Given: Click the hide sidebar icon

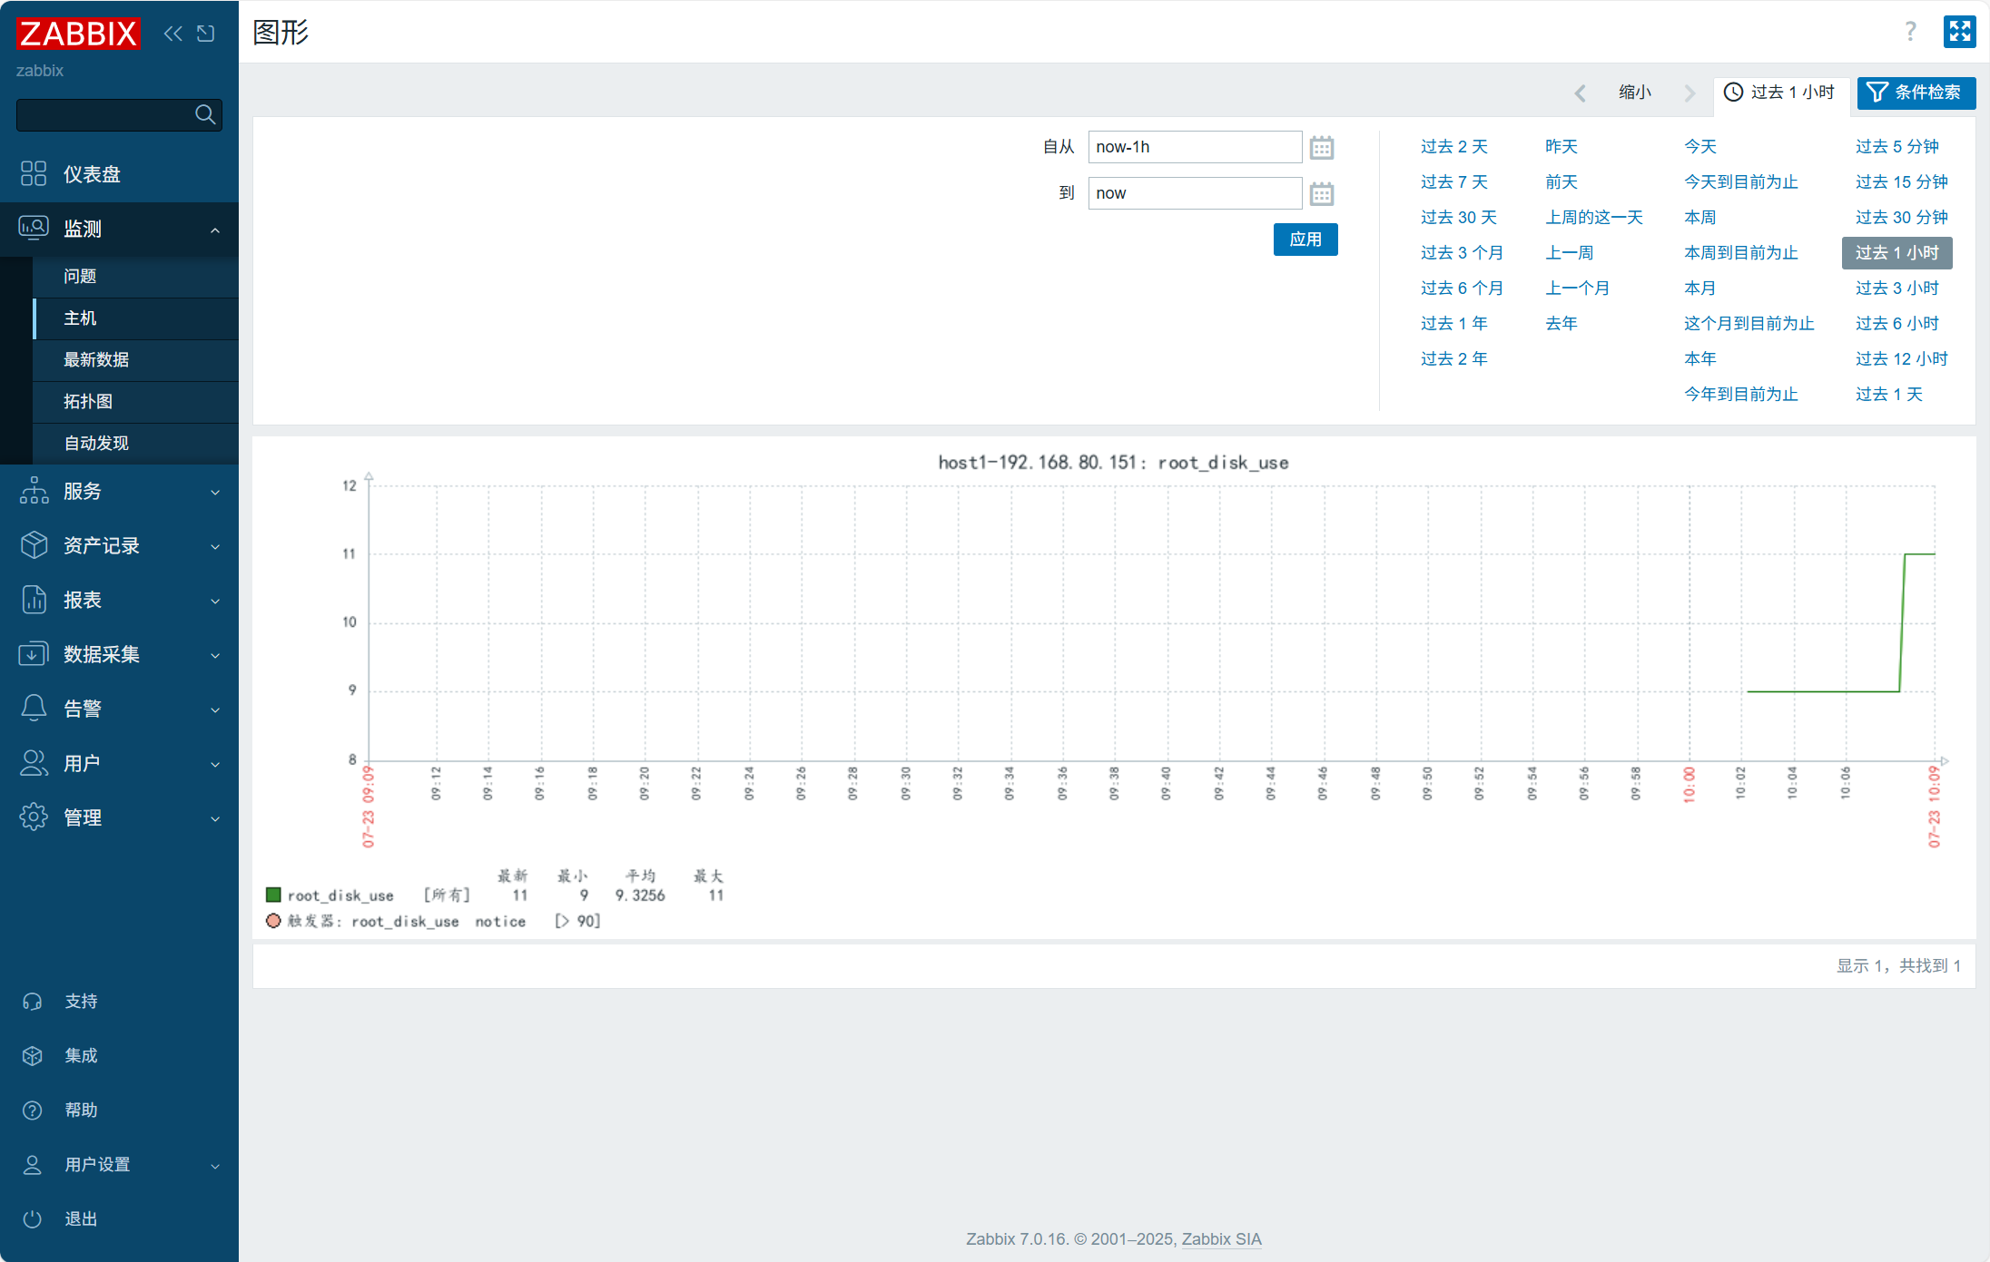Looking at the screenshot, I should pyautogui.click(x=206, y=34).
